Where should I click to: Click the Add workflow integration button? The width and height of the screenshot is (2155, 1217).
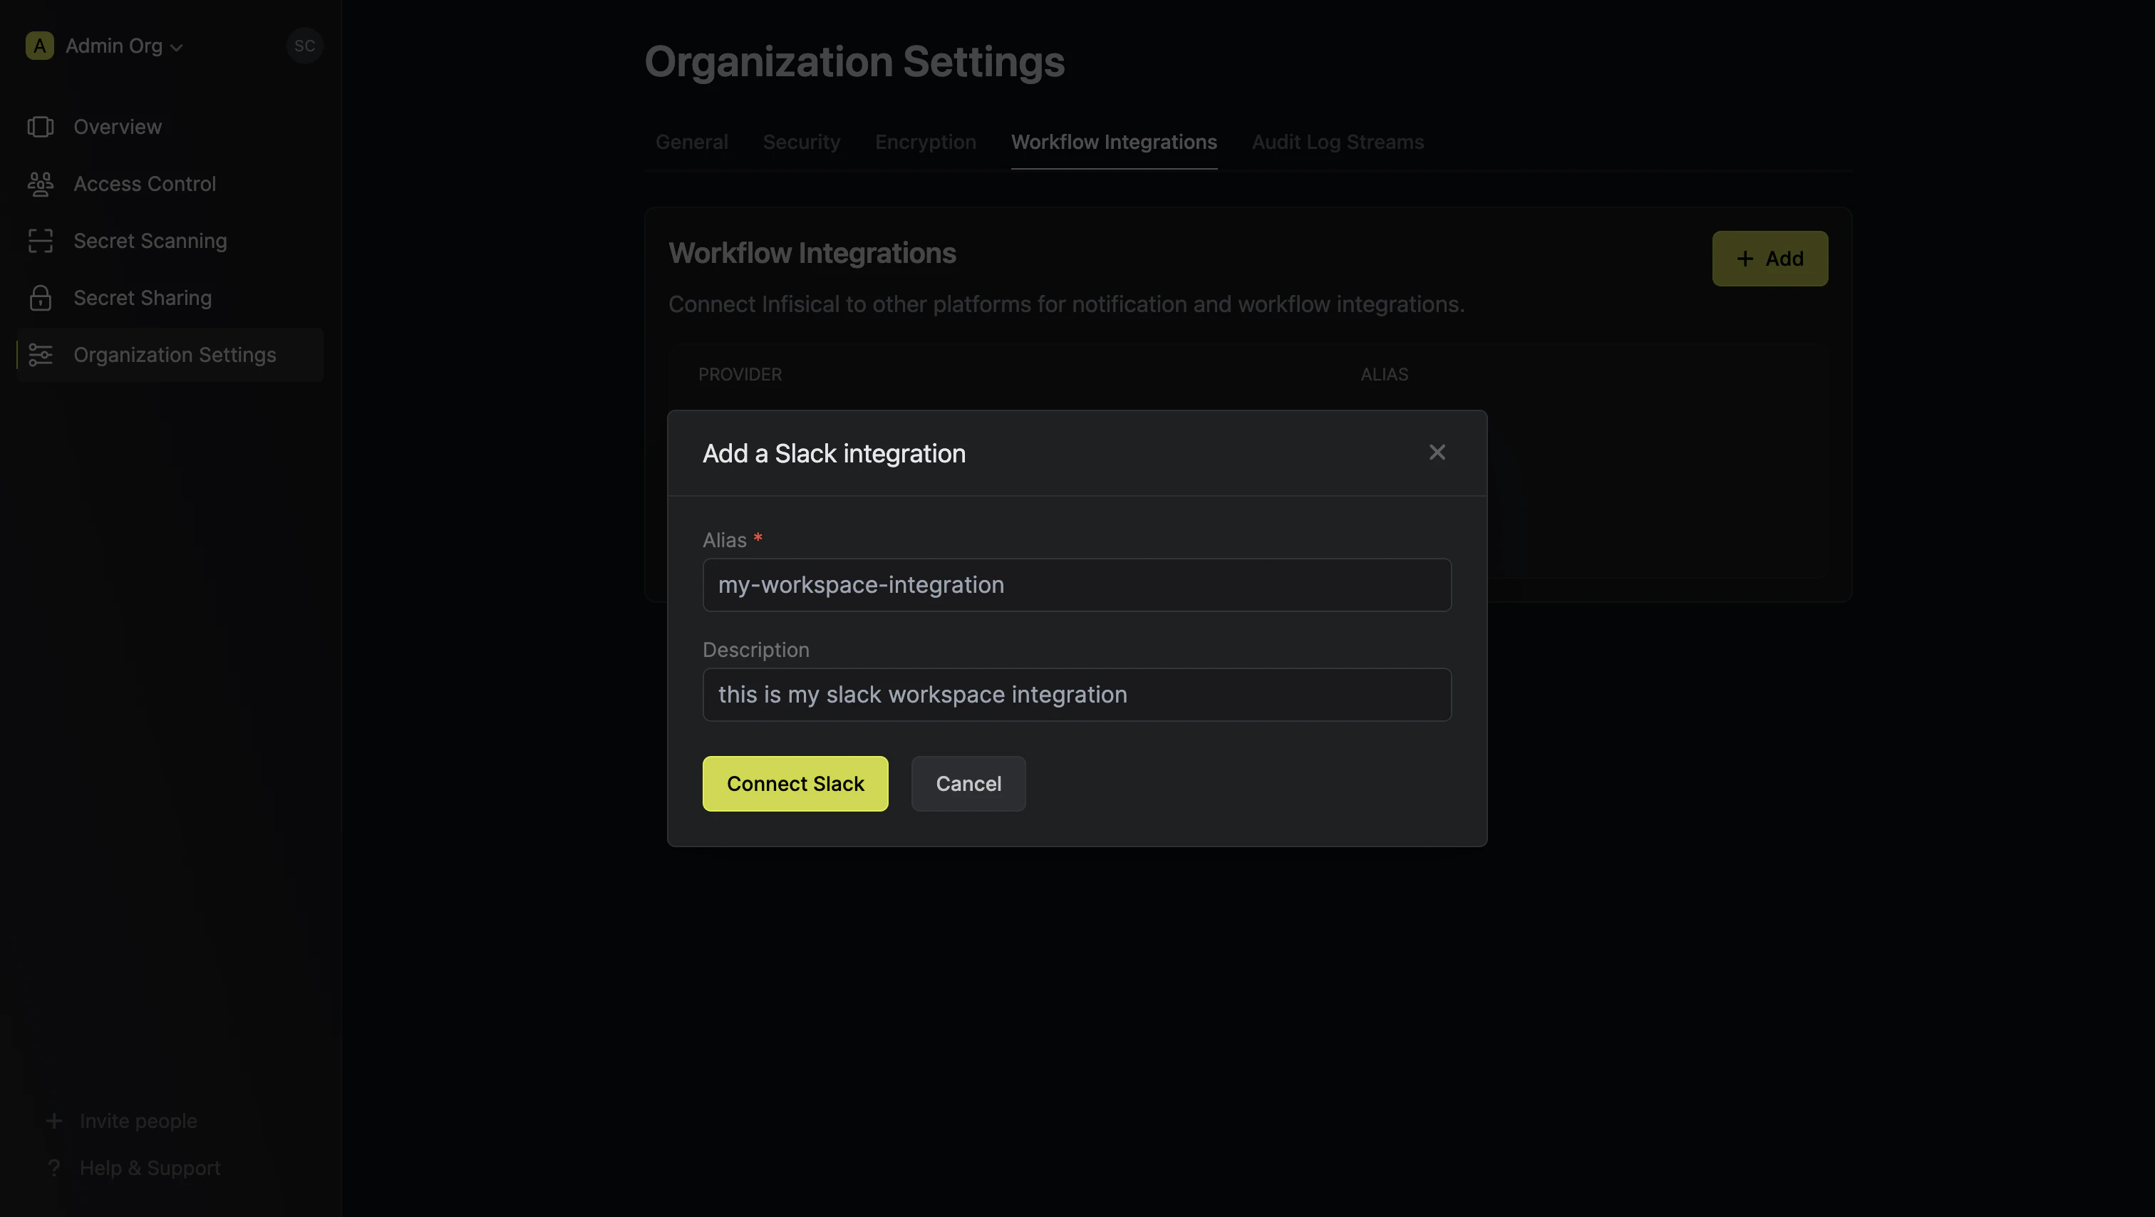(1769, 259)
